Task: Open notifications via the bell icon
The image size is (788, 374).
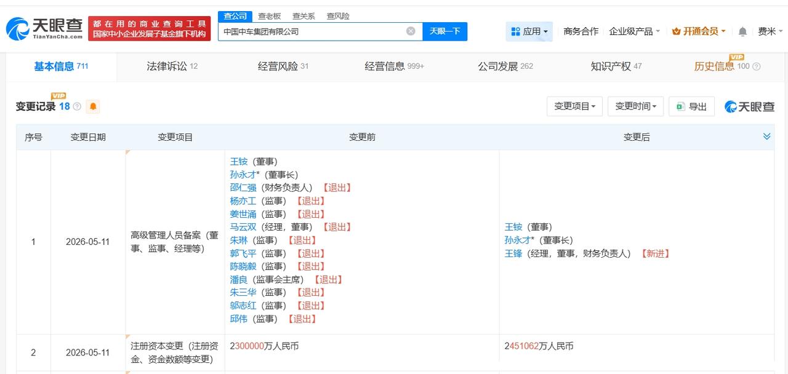Action: [742, 31]
